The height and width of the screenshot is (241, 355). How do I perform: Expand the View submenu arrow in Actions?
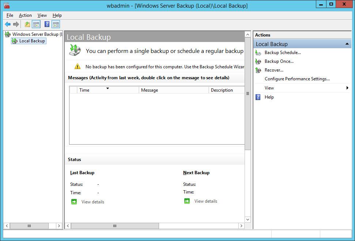347,88
